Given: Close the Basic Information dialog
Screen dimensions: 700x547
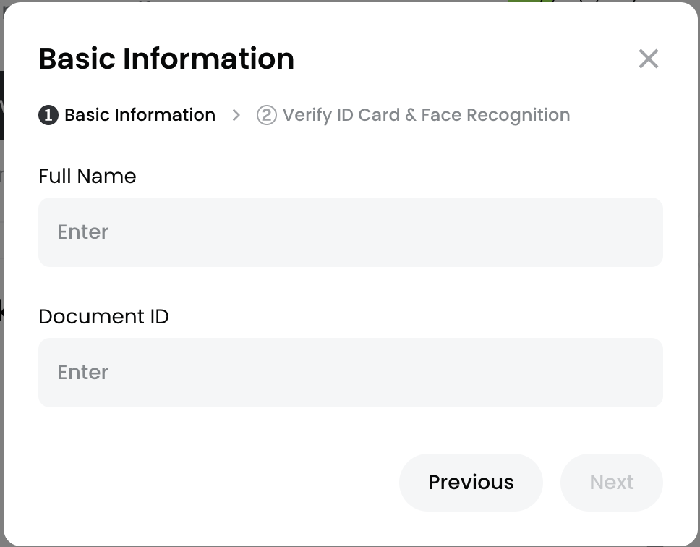Looking at the screenshot, I should tap(649, 59).
